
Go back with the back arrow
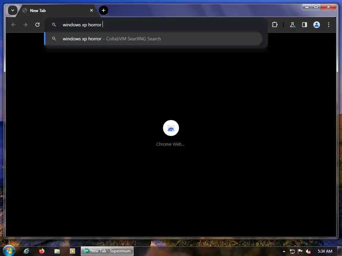(13, 25)
